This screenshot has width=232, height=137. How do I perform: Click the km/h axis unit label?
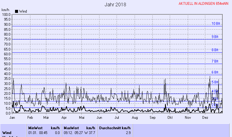[x=5, y=10]
